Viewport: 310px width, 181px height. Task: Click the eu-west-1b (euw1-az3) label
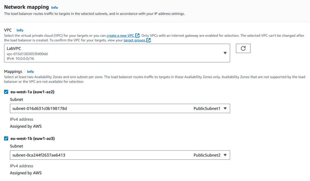tap(33, 138)
